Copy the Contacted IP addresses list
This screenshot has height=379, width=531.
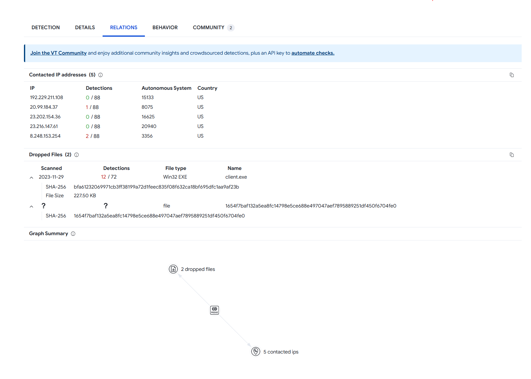tap(512, 75)
